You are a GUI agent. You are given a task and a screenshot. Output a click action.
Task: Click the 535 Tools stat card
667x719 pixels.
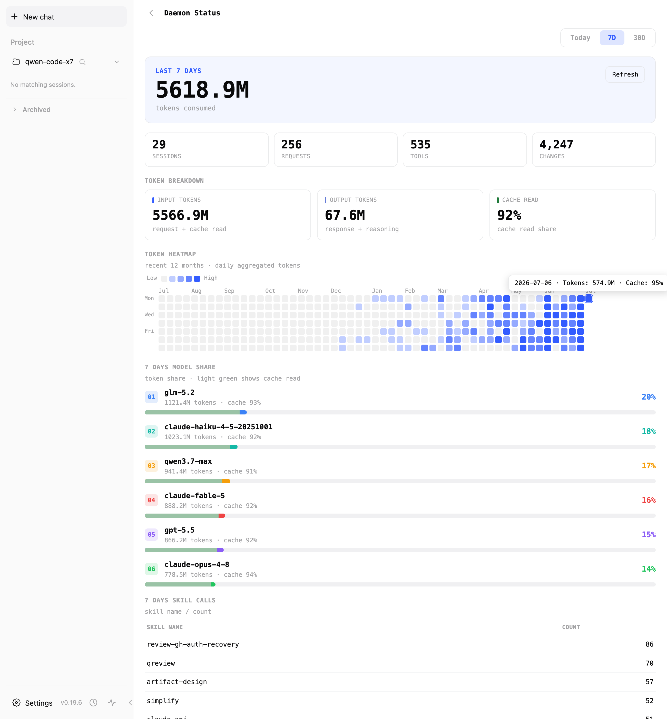465,150
